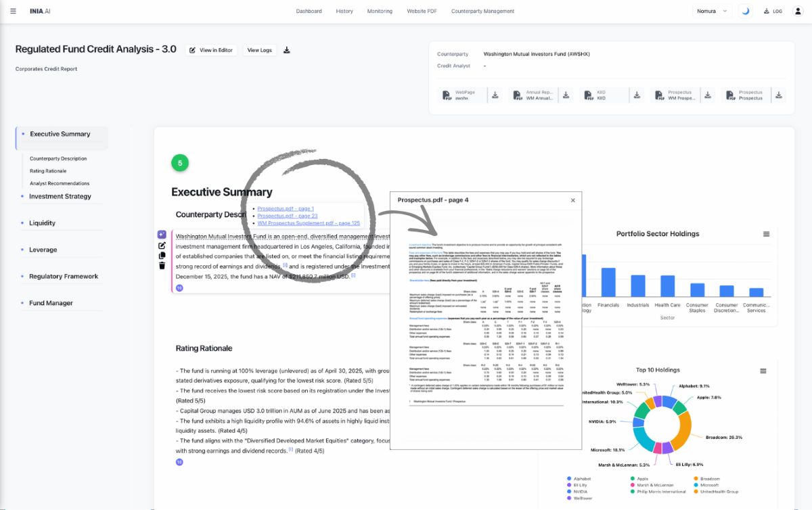This screenshot has height=510, width=812.
Task: Click the purple AI sparkle rewrite icon
Action: coord(162,234)
